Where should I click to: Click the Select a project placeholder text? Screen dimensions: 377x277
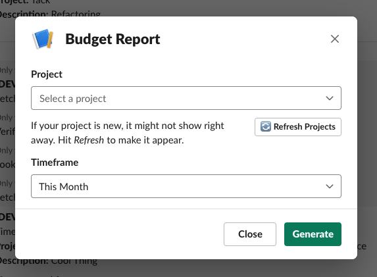click(72, 99)
